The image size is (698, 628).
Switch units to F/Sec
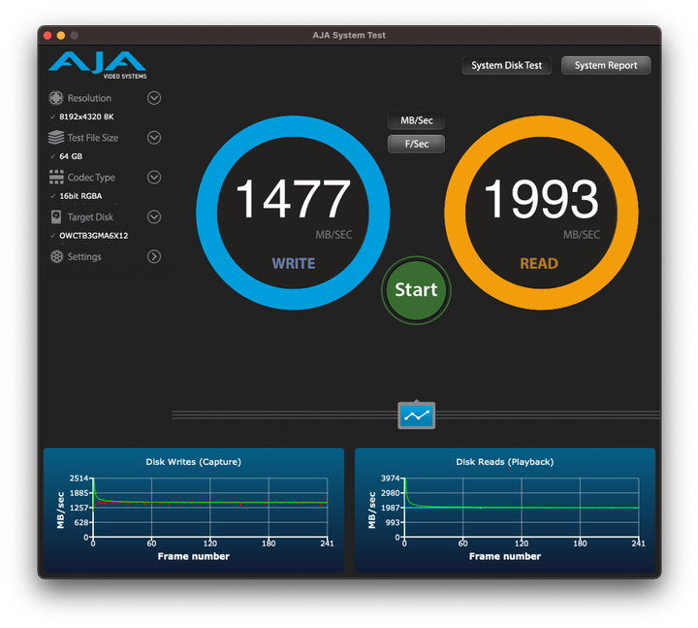coord(416,144)
